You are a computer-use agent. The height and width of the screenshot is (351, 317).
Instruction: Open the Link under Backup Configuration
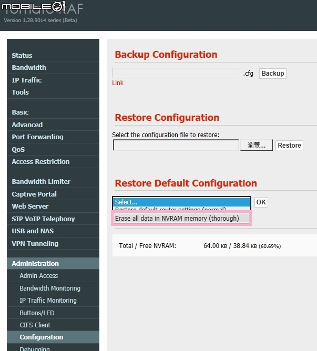[118, 83]
